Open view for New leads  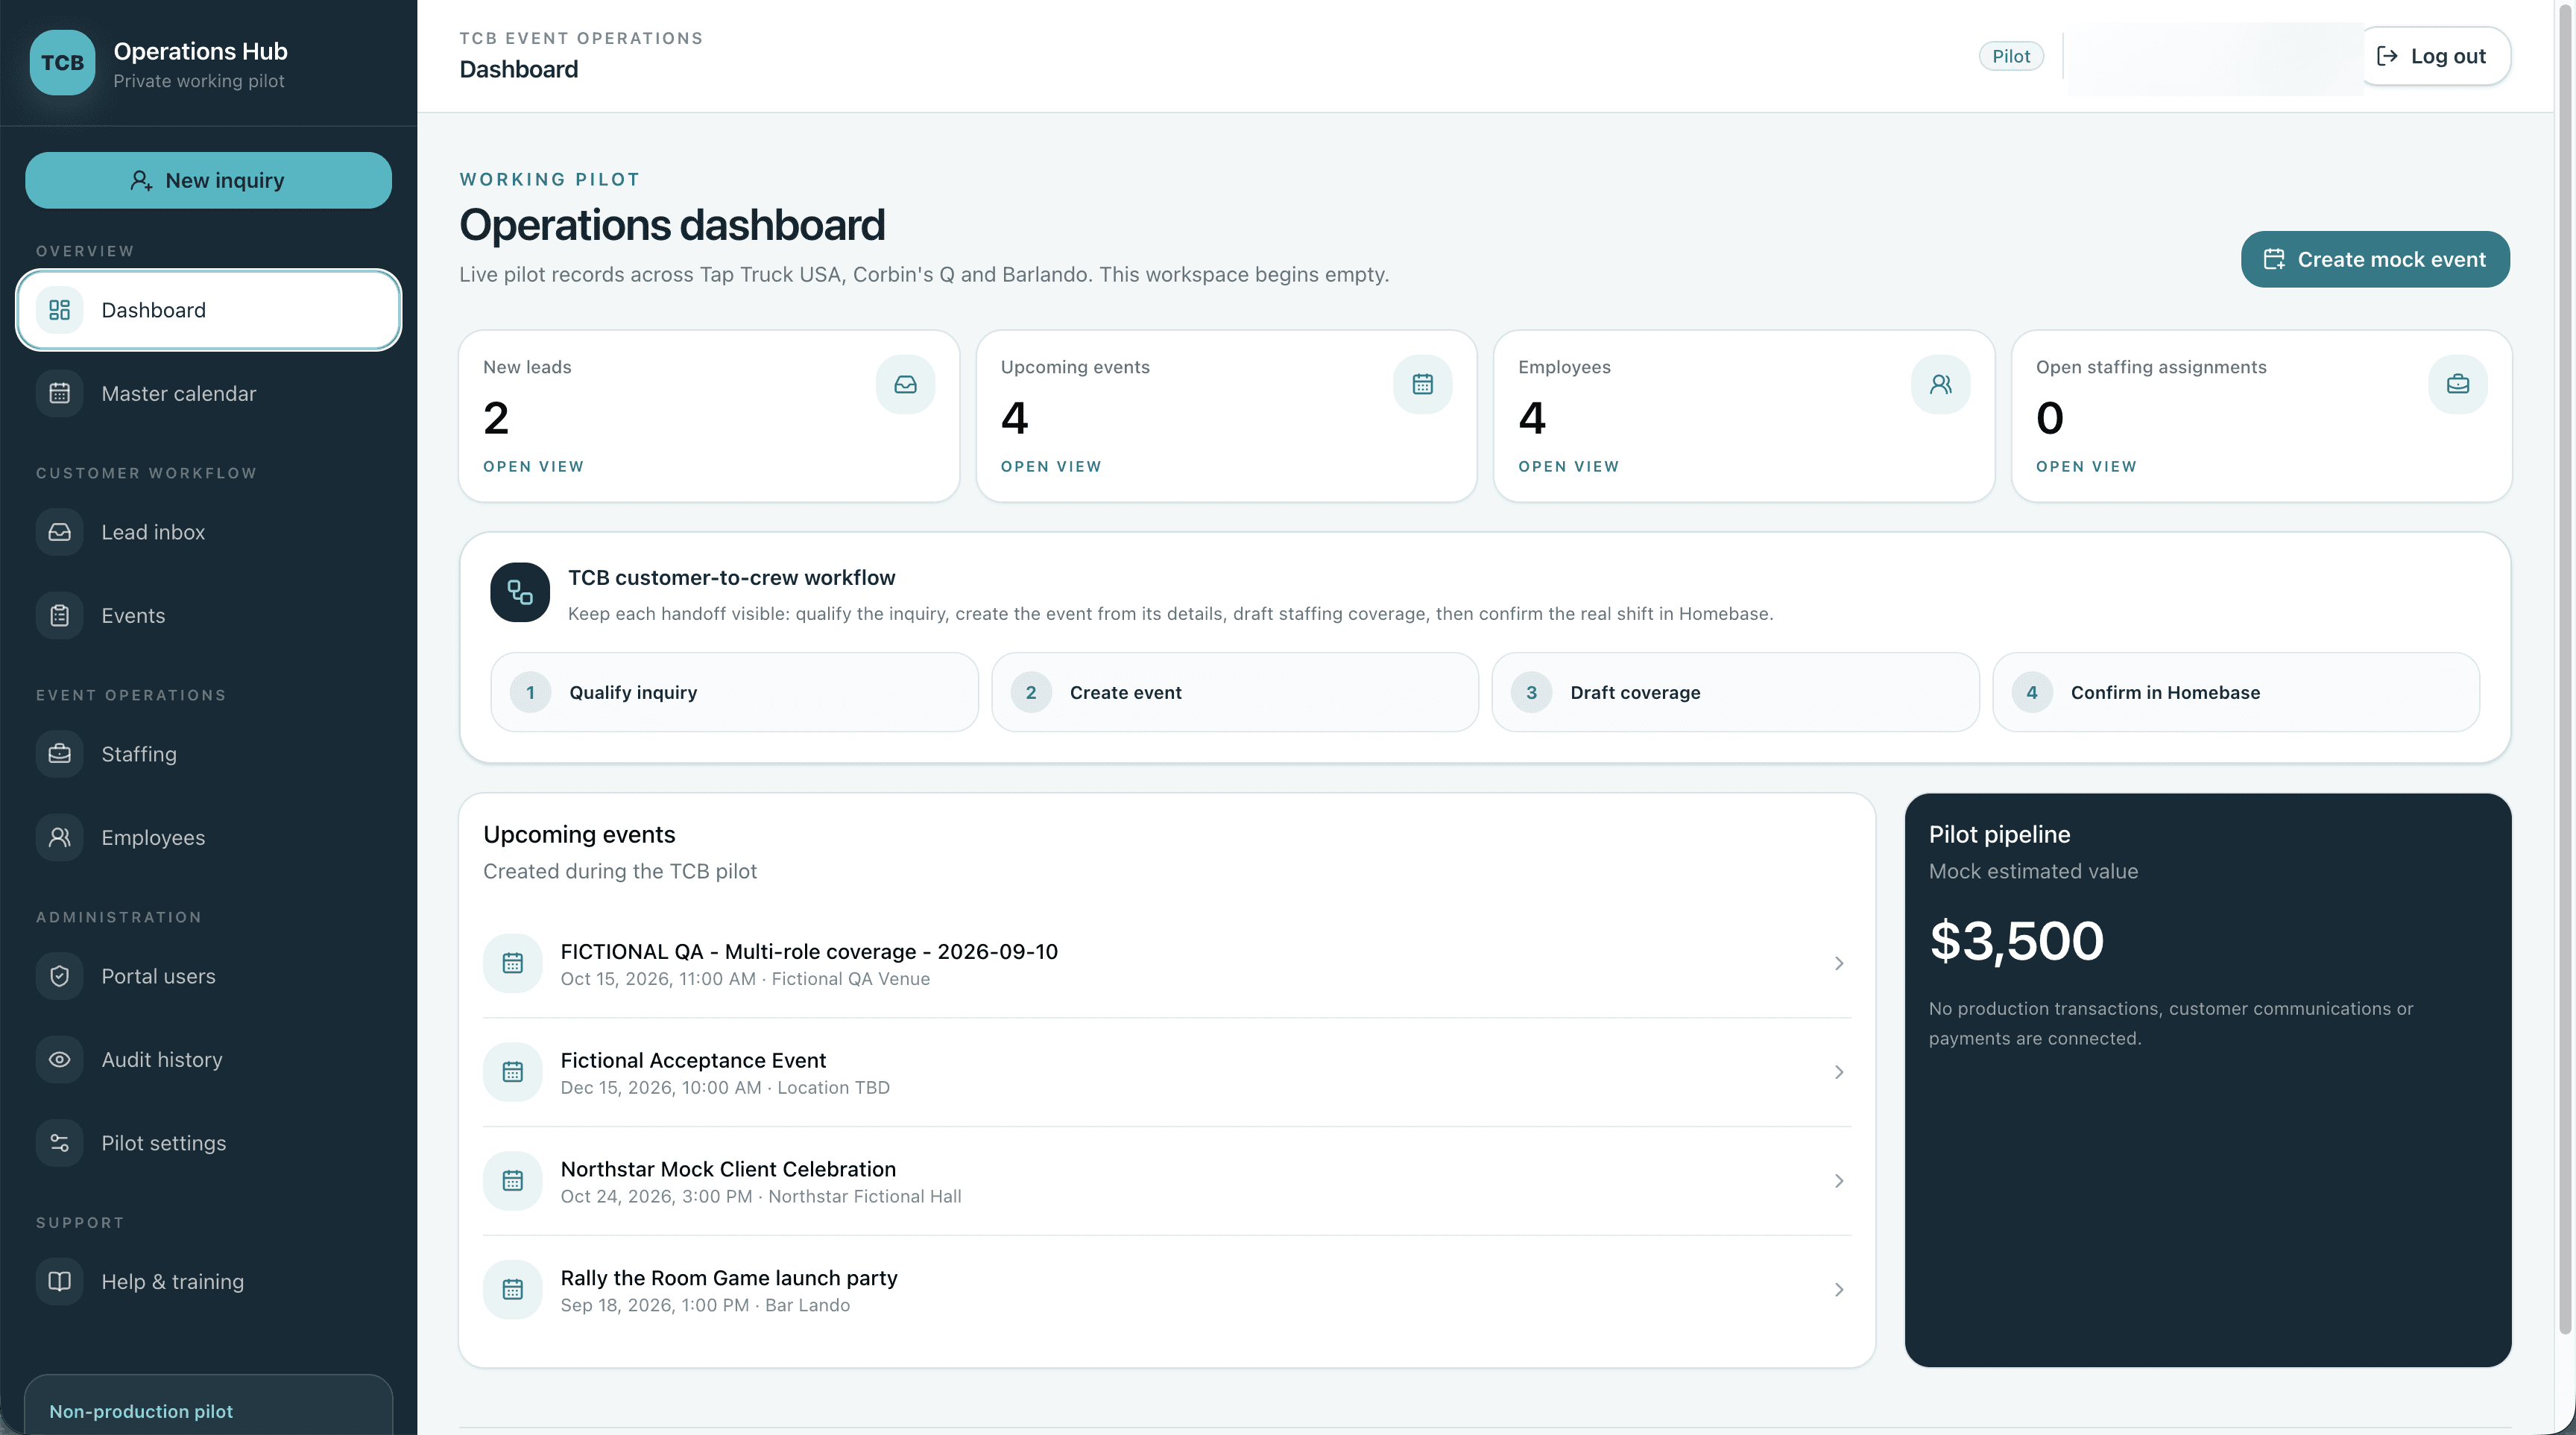[533, 466]
